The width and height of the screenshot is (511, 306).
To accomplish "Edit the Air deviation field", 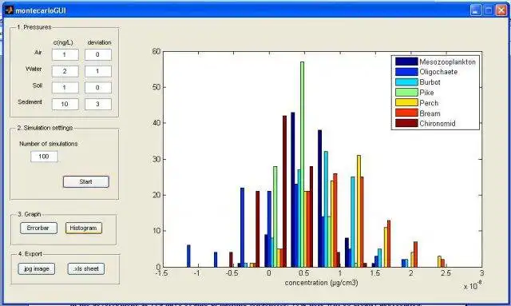I will pyautogui.click(x=98, y=55).
